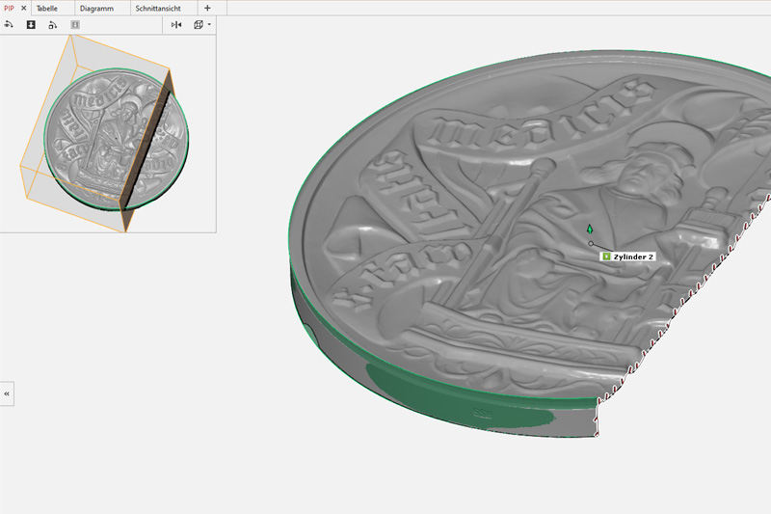Screen dimensions: 771x514
Task: Add a new tab with plus button
Action: pyautogui.click(x=207, y=8)
